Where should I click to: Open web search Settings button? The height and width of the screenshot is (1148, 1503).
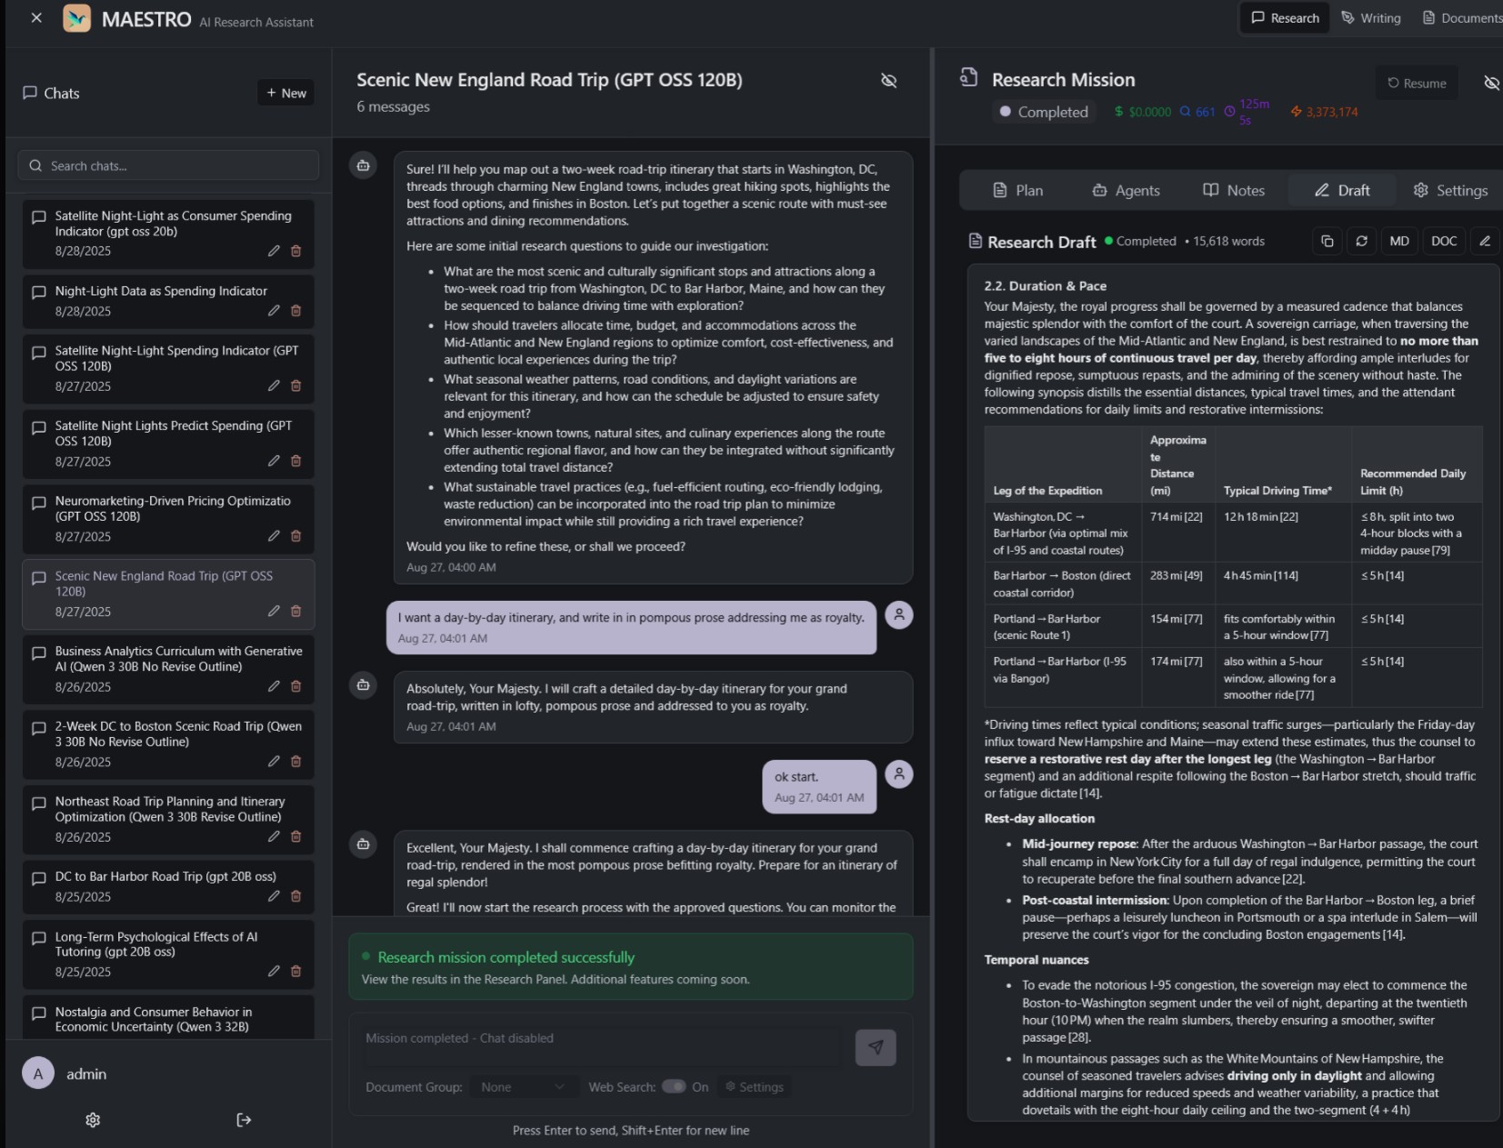754,1087
